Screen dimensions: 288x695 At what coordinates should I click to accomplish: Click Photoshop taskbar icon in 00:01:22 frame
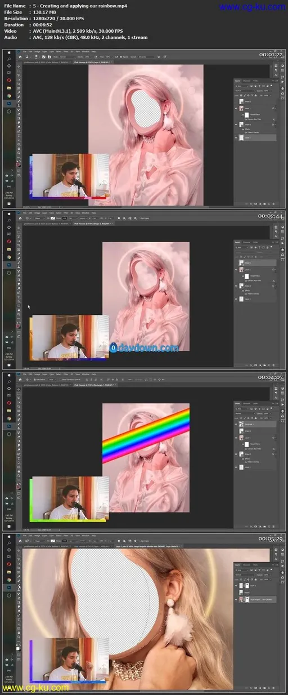coord(9,103)
